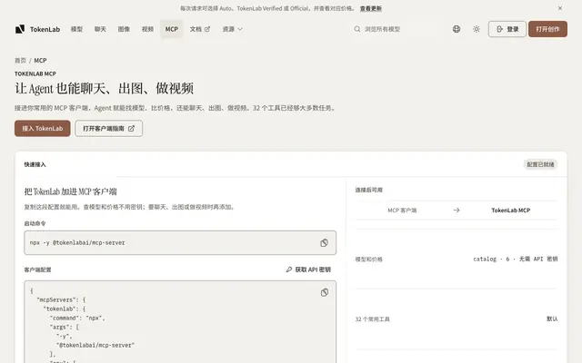
Task: Click the npx -y @tokenlabai/mcp-server command text
Action: tap(77, 243)
